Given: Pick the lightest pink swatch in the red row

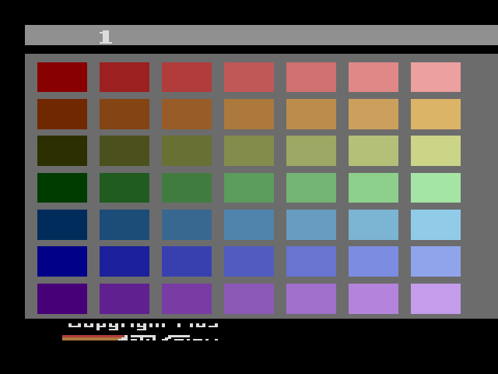Looking at the screenshot, I should [436, 77].
